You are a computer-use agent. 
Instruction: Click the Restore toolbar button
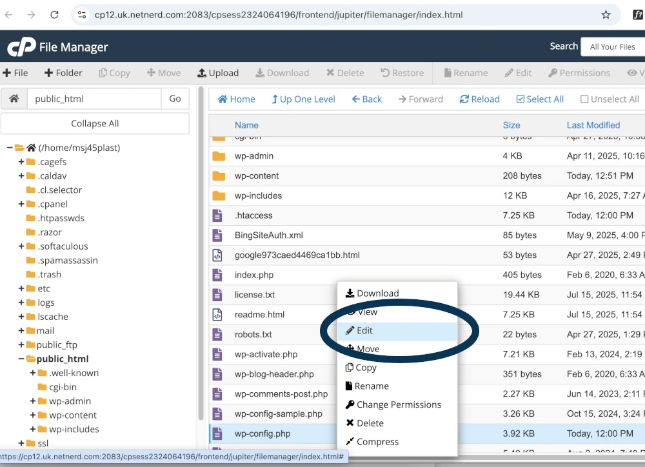(402, 73)
